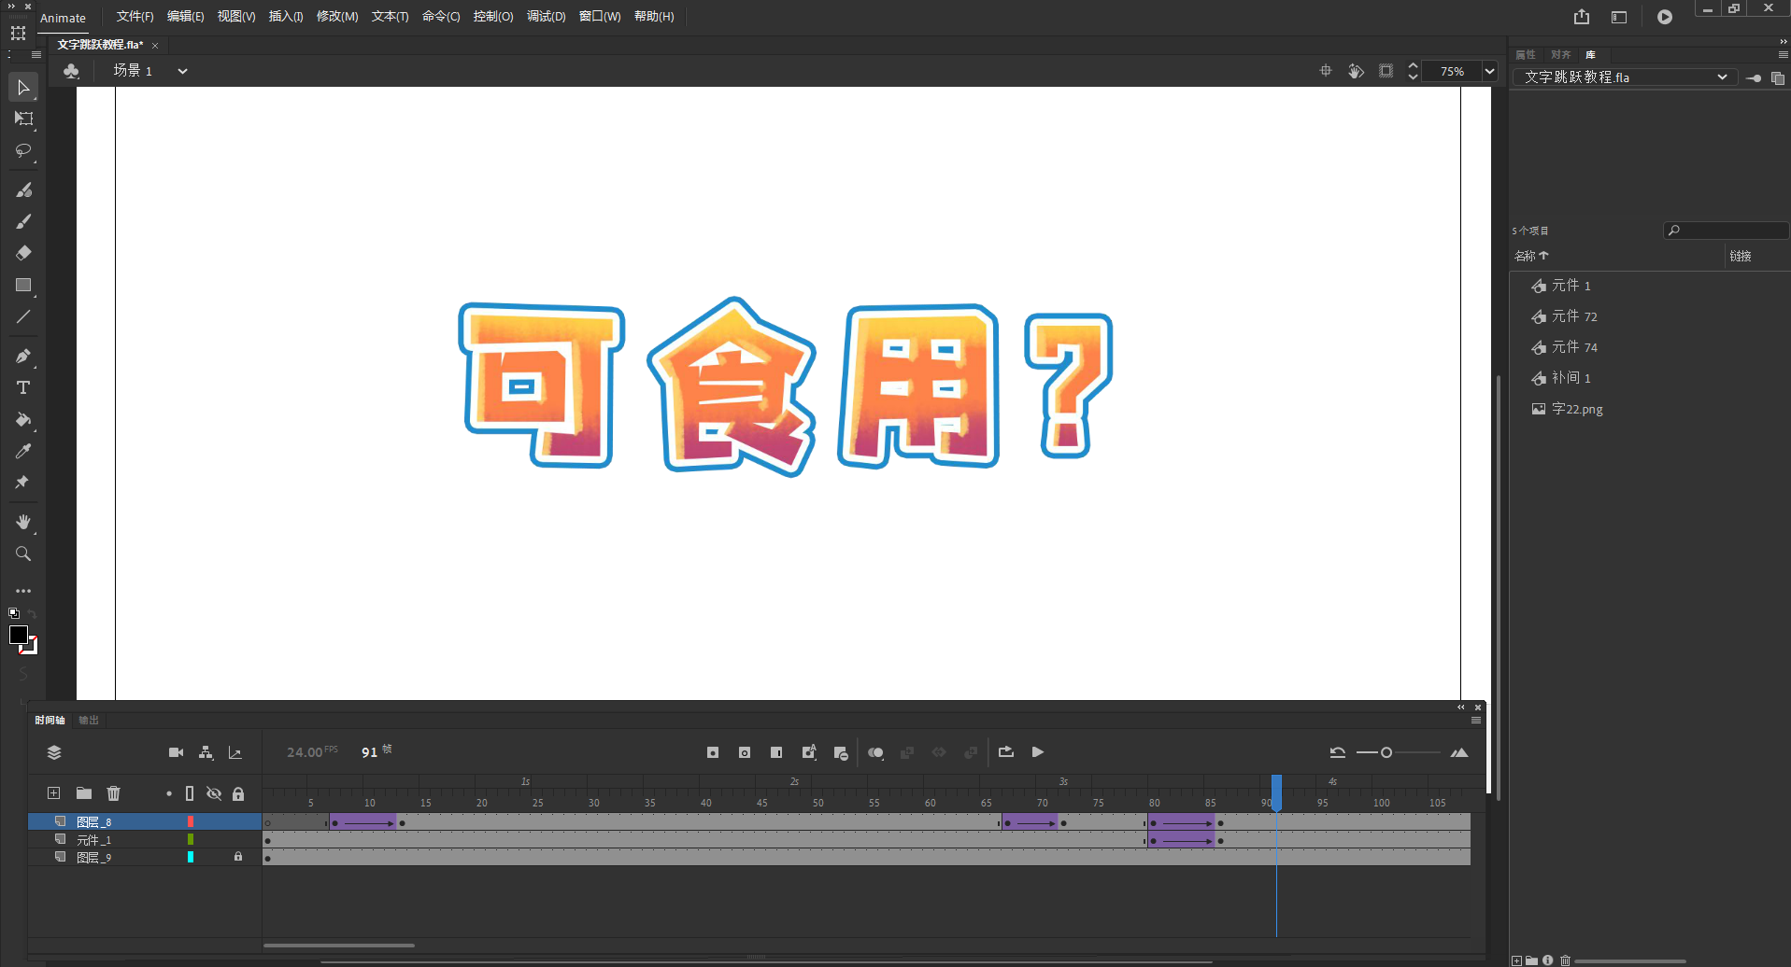Toggle hide all layers eye icon
1791x967 pixels.
coord(214,793)
